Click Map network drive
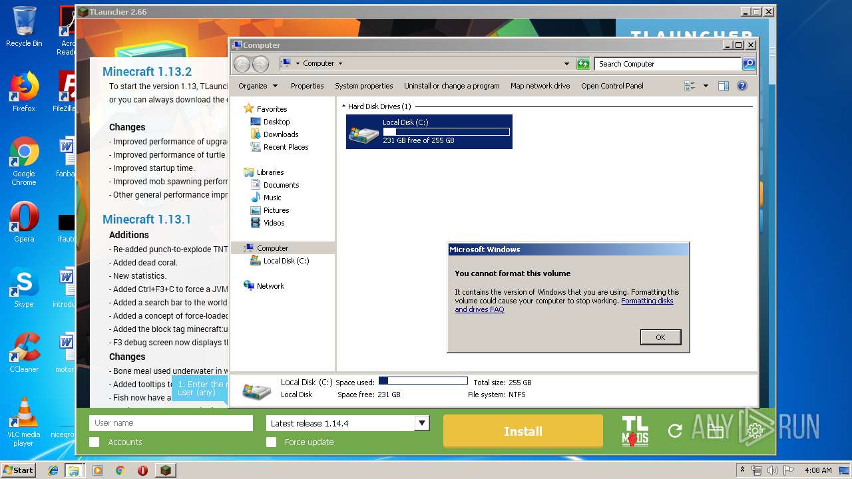The height and width of the screenshot is (479, 852). [x=540, y=86]
